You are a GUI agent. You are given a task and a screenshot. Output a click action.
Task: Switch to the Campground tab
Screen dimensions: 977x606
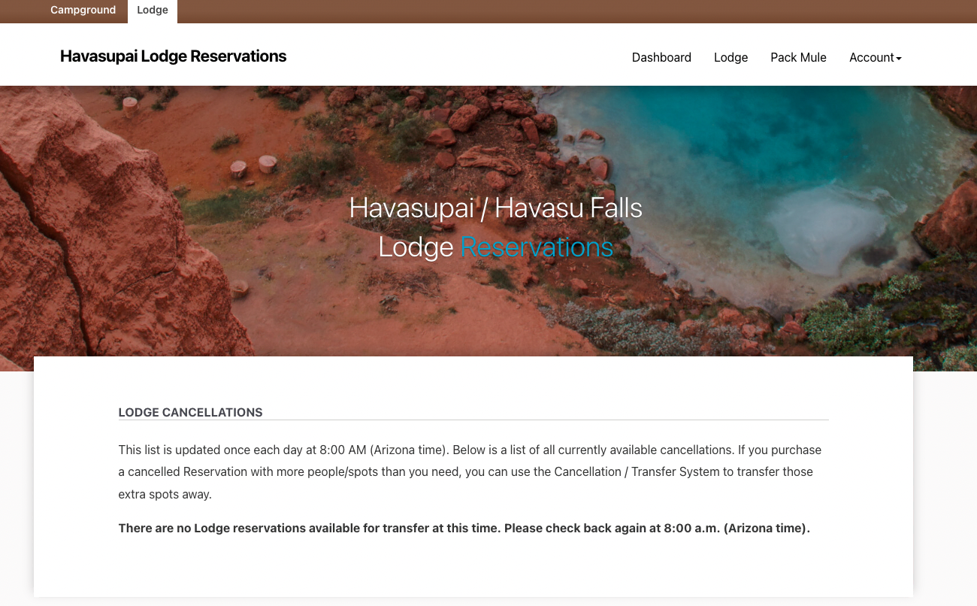tap(83, 11)
